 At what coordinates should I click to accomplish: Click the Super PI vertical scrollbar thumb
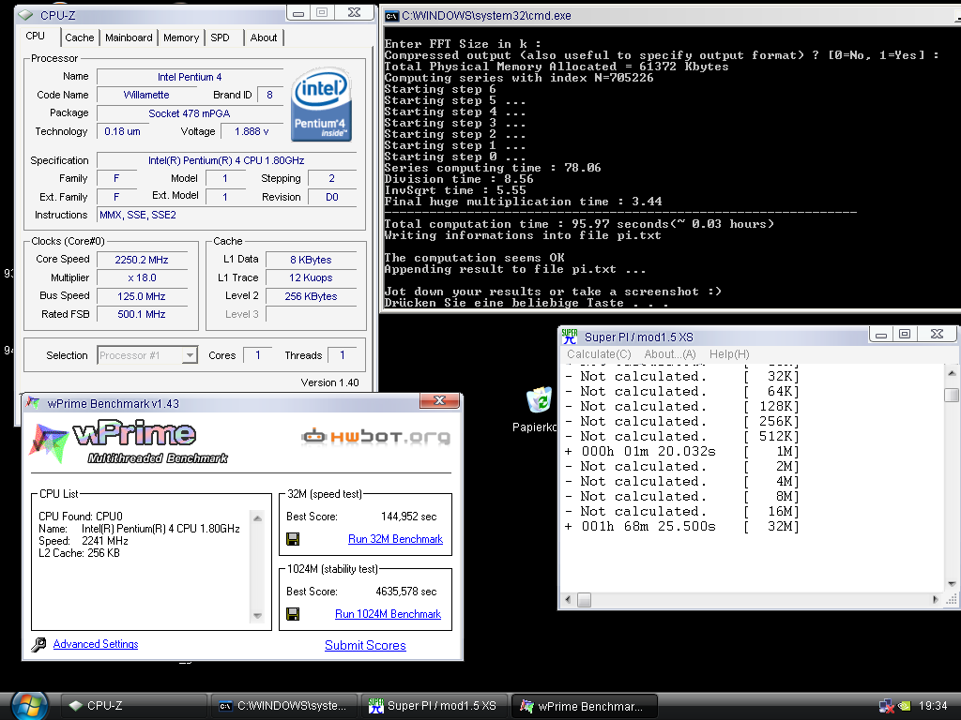coord(952,395)
